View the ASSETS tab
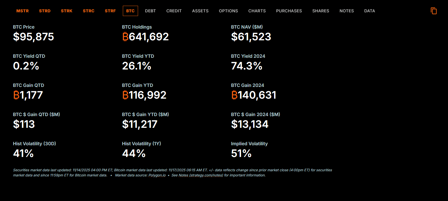The width and height of the screenshot is (448, 201). click(200, 11)
